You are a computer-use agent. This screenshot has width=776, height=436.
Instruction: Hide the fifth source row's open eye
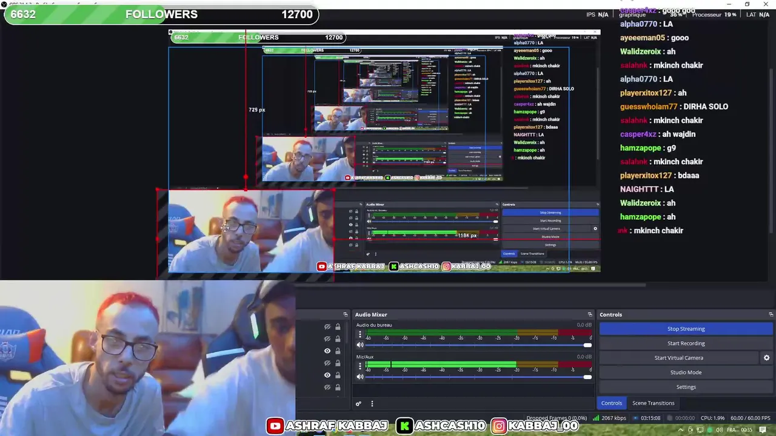[327, 375]
